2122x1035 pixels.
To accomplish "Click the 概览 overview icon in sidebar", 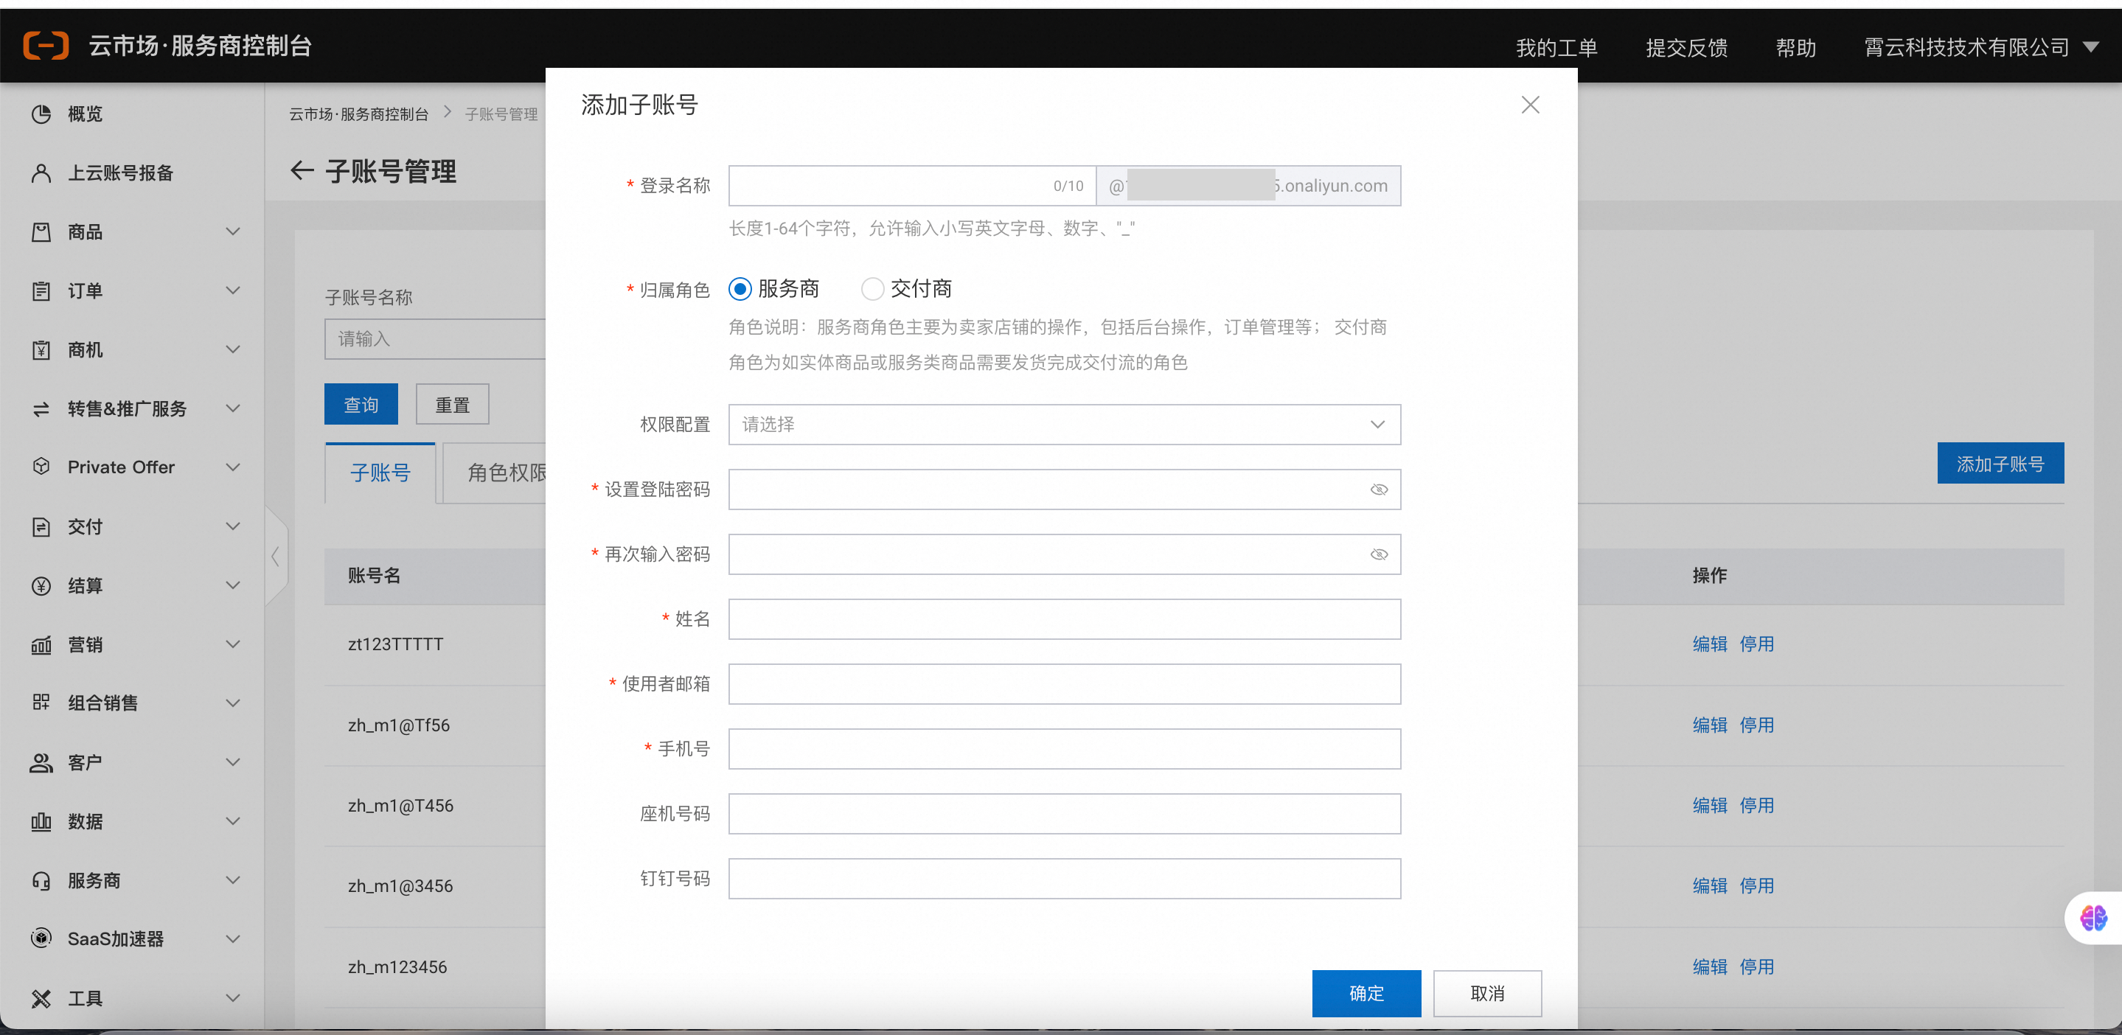I will 41,114.
